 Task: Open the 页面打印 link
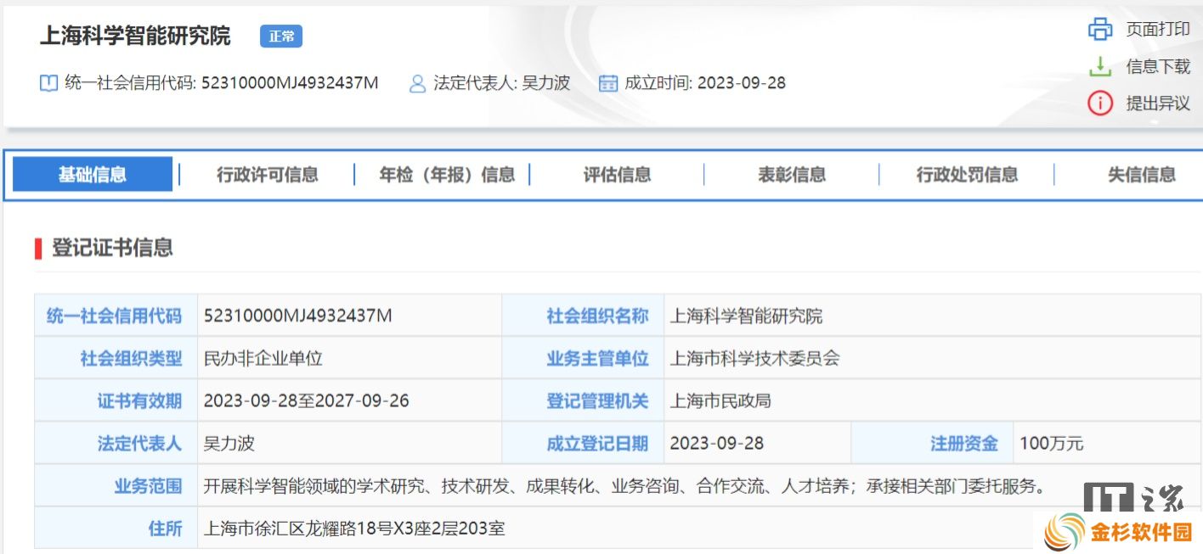pyautogui.click(x=1158, y=29)
